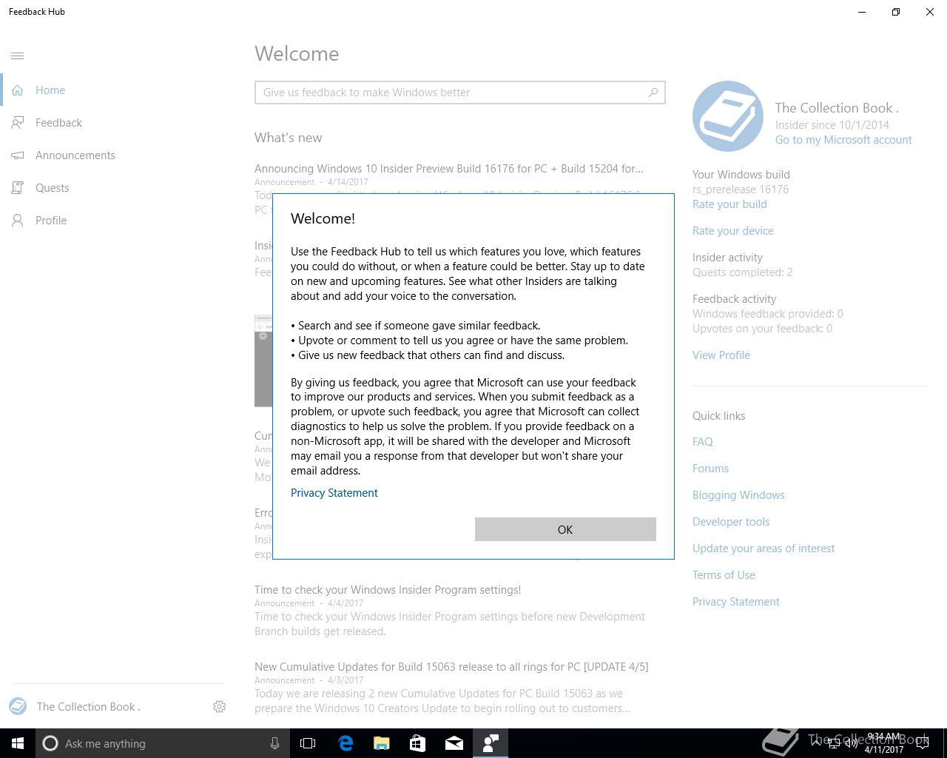This screenshot has width=947, height=758.
Task: Click Update your areas of interest
Action: tap(764, 549)
